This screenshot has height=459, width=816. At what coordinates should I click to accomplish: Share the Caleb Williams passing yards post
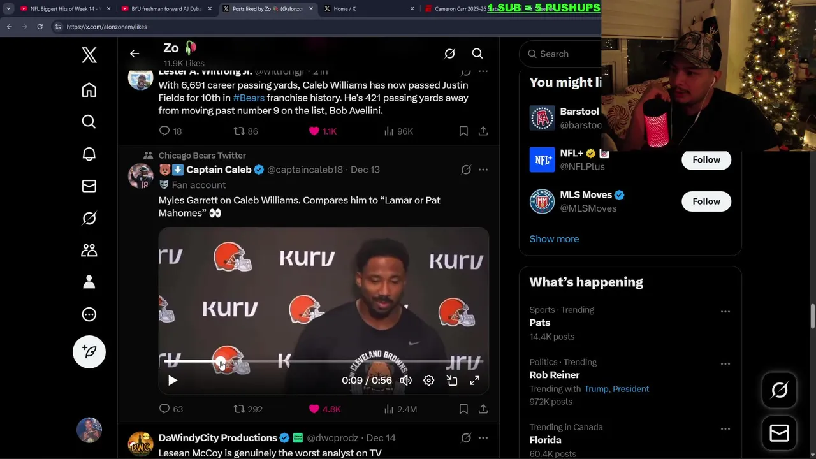tap(483, 131)
